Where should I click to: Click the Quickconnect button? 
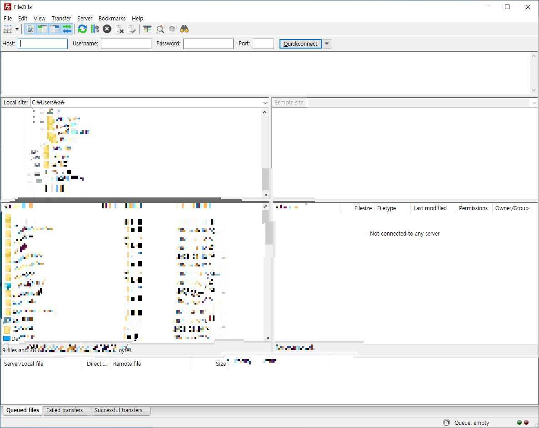click(300, 44)
